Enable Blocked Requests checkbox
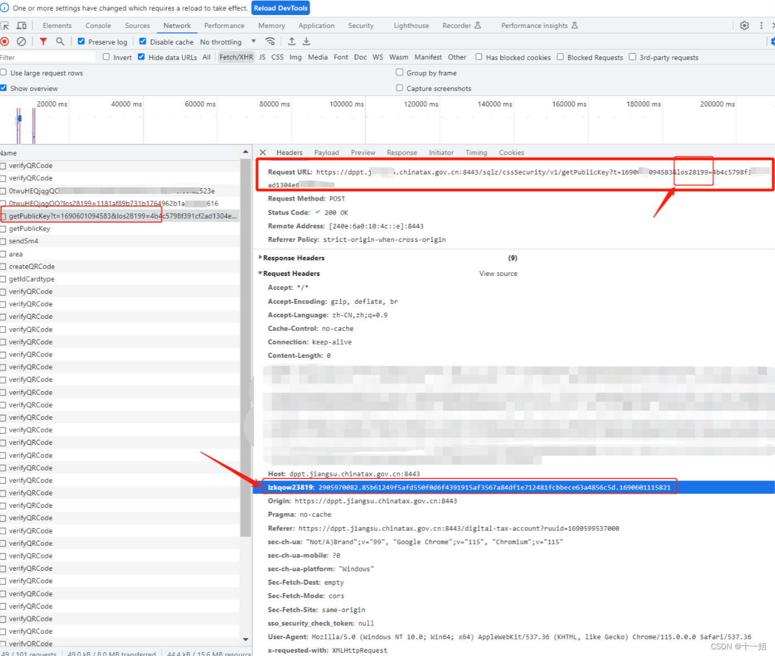The image size is (775, 656). [560, 57]
